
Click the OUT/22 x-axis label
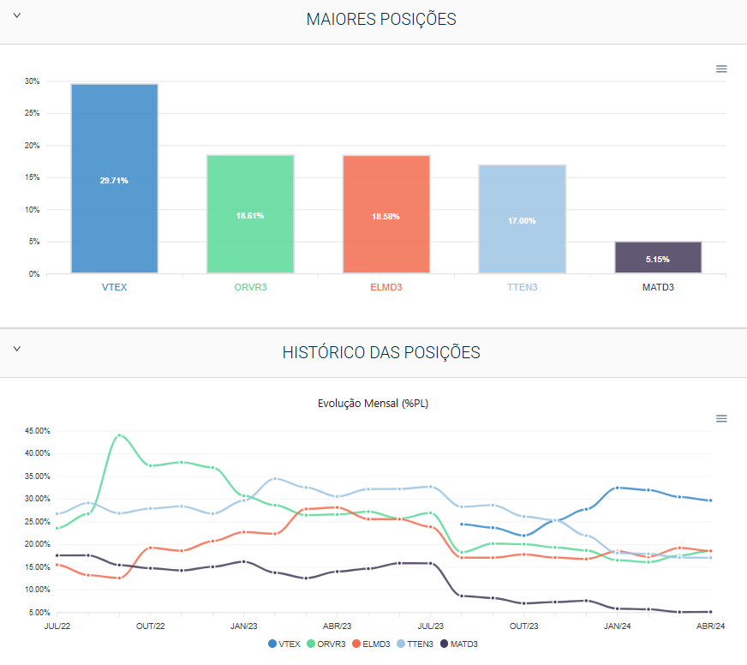pos(151,626)
